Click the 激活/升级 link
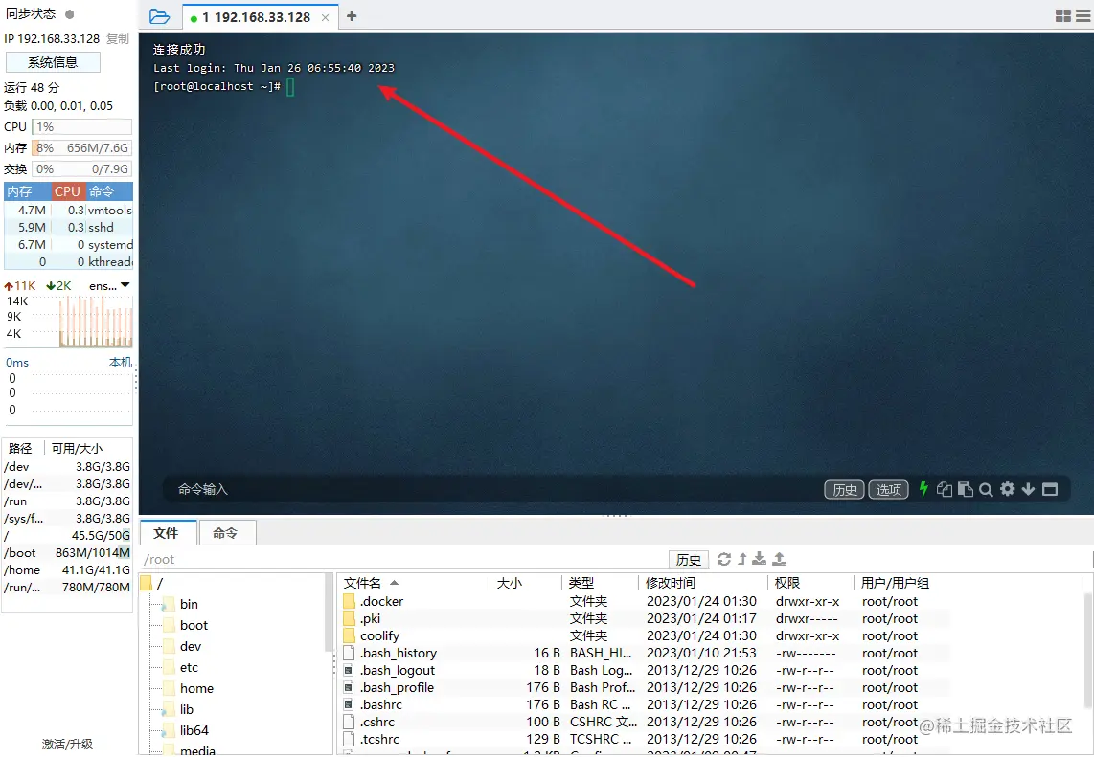Image resolution: width=1094 pixels, height=757 pixels. point(67,744)
